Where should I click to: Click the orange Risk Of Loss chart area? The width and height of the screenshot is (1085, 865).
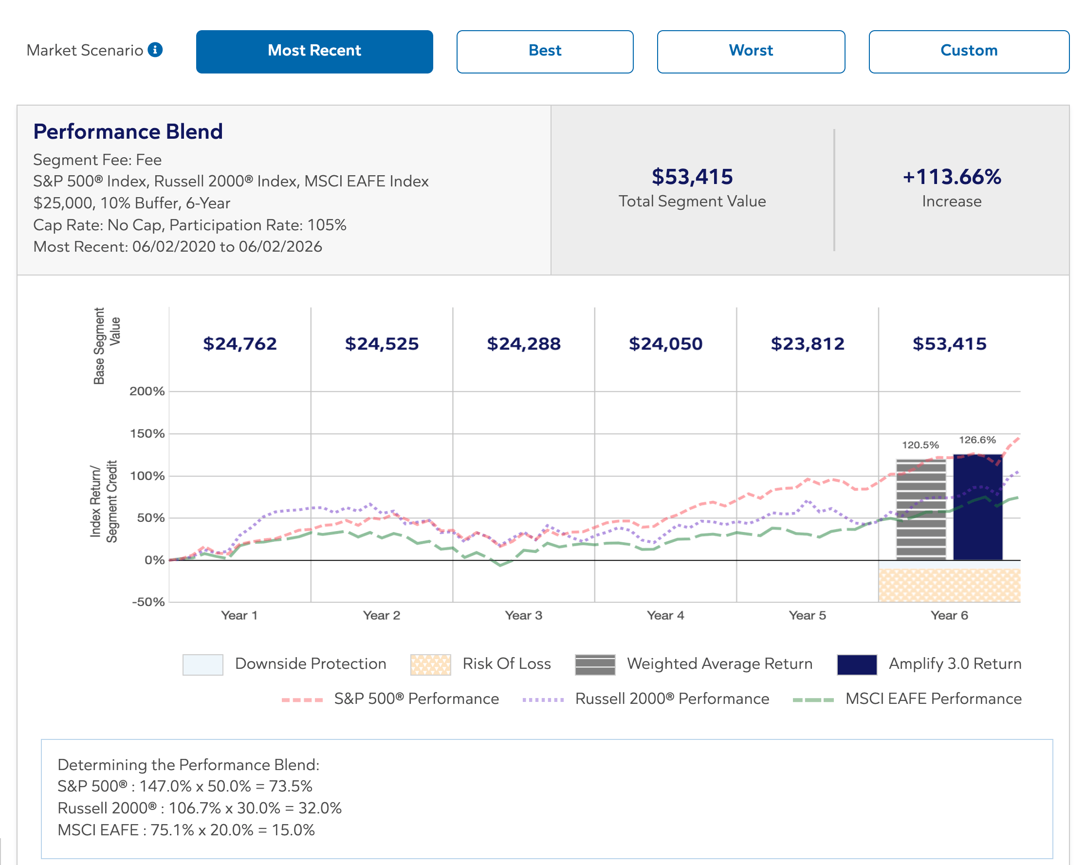(950, 585)
